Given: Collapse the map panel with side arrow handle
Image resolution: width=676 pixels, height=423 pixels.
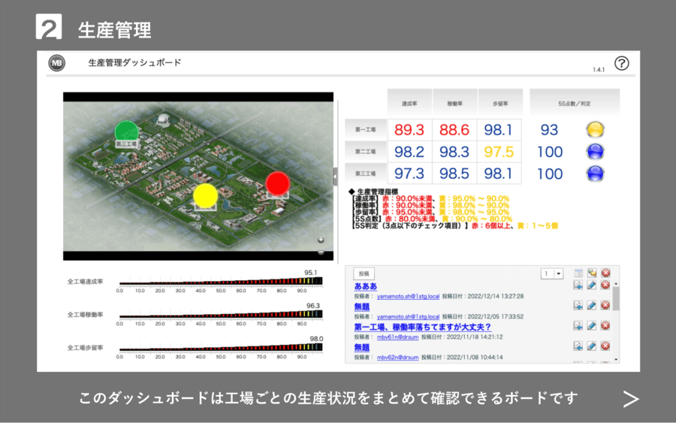Looking at the screenshot, I should [x=336, y=177].
